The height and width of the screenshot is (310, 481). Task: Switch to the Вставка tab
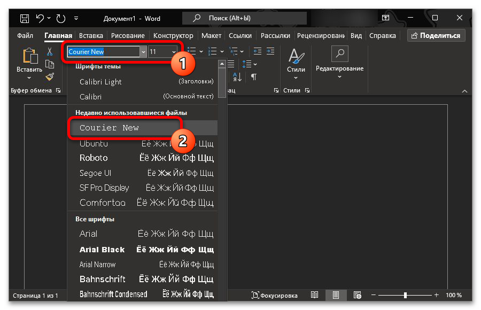click(x=91, y=36)
